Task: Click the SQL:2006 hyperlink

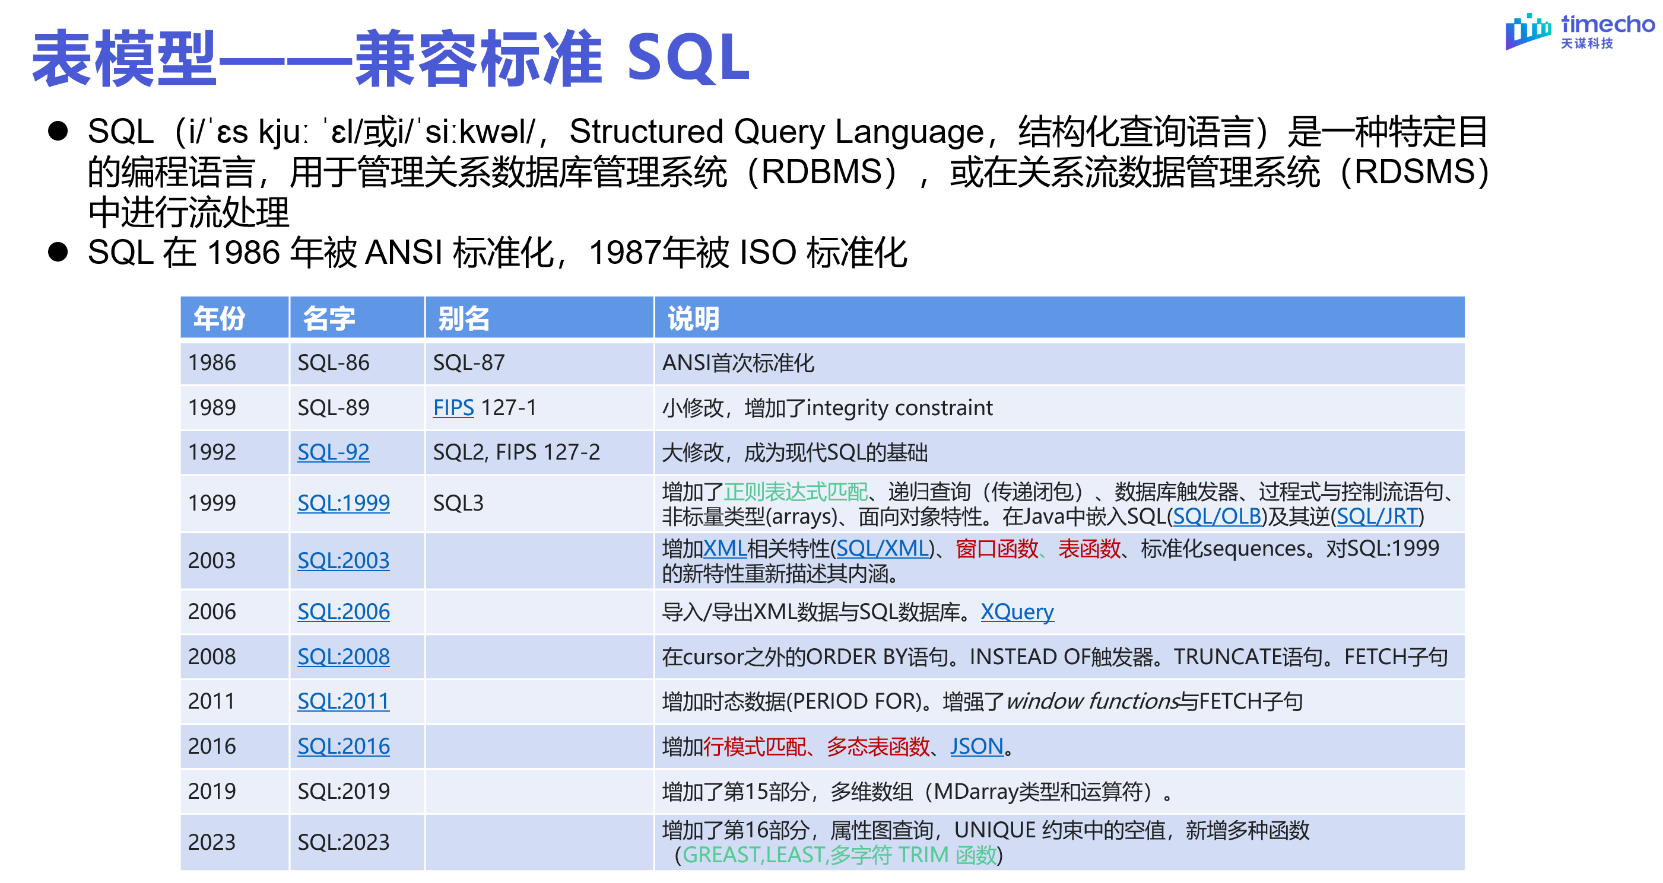Action: [x=344, y=611]
